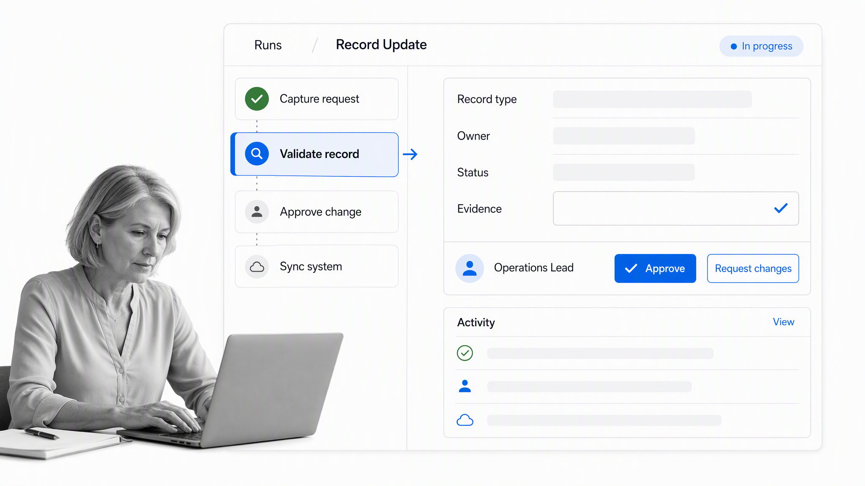The width and height of the screenshot is (865, 486).
Task: Click the Evidence label
Action: (479, 209)
